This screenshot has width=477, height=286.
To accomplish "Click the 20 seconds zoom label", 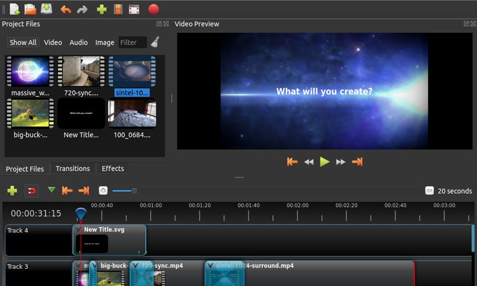I will coord(455,191).
